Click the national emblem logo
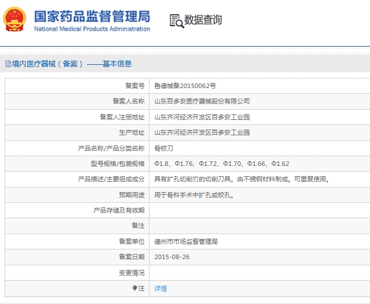This screenshot has height=304, width=370. 15,19
